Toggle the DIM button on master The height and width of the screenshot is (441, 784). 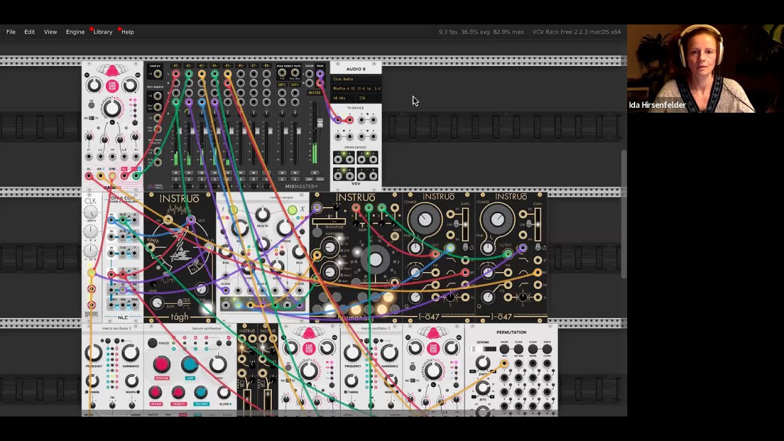pyautogui.click(x=309, y=179)
